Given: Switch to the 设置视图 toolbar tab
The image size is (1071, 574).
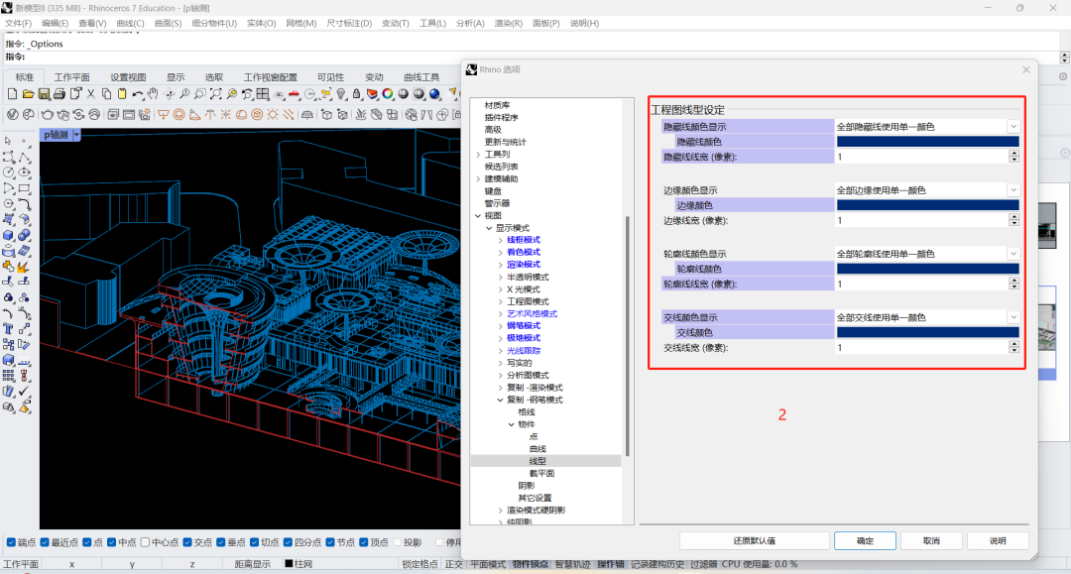Looking at the screenshot, I should pos(128,77).
